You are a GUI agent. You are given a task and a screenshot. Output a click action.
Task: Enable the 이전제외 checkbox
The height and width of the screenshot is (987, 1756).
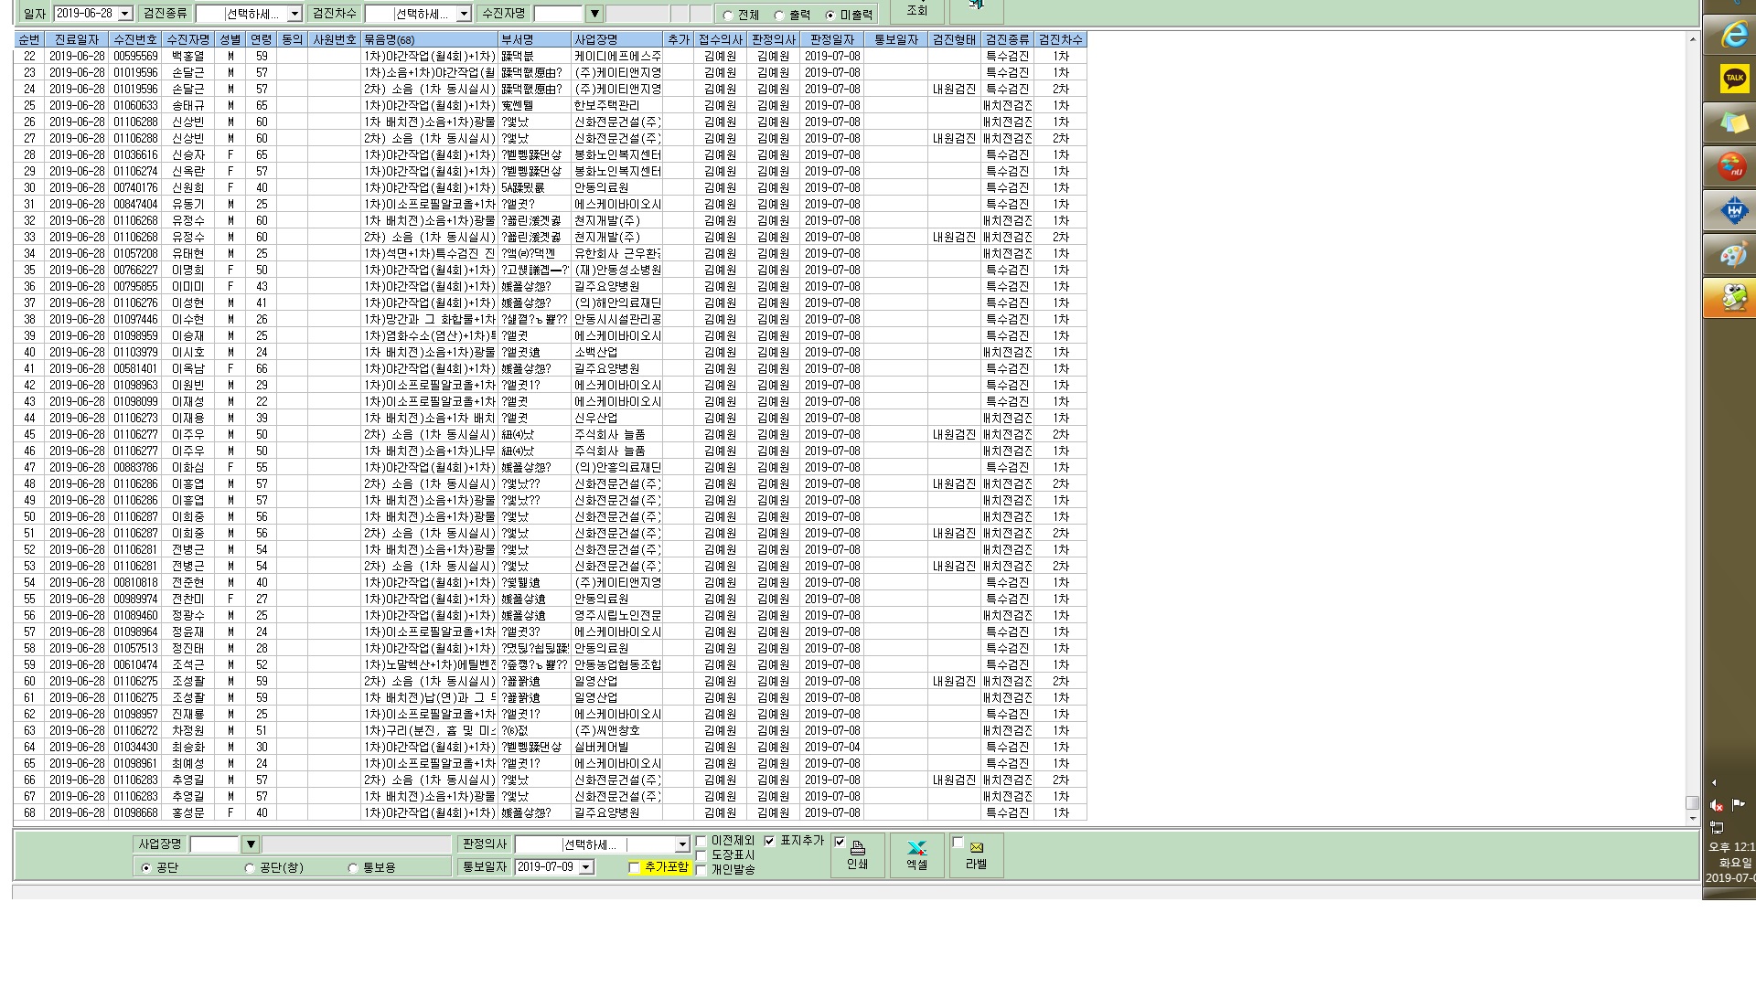[x=701, y=842]
